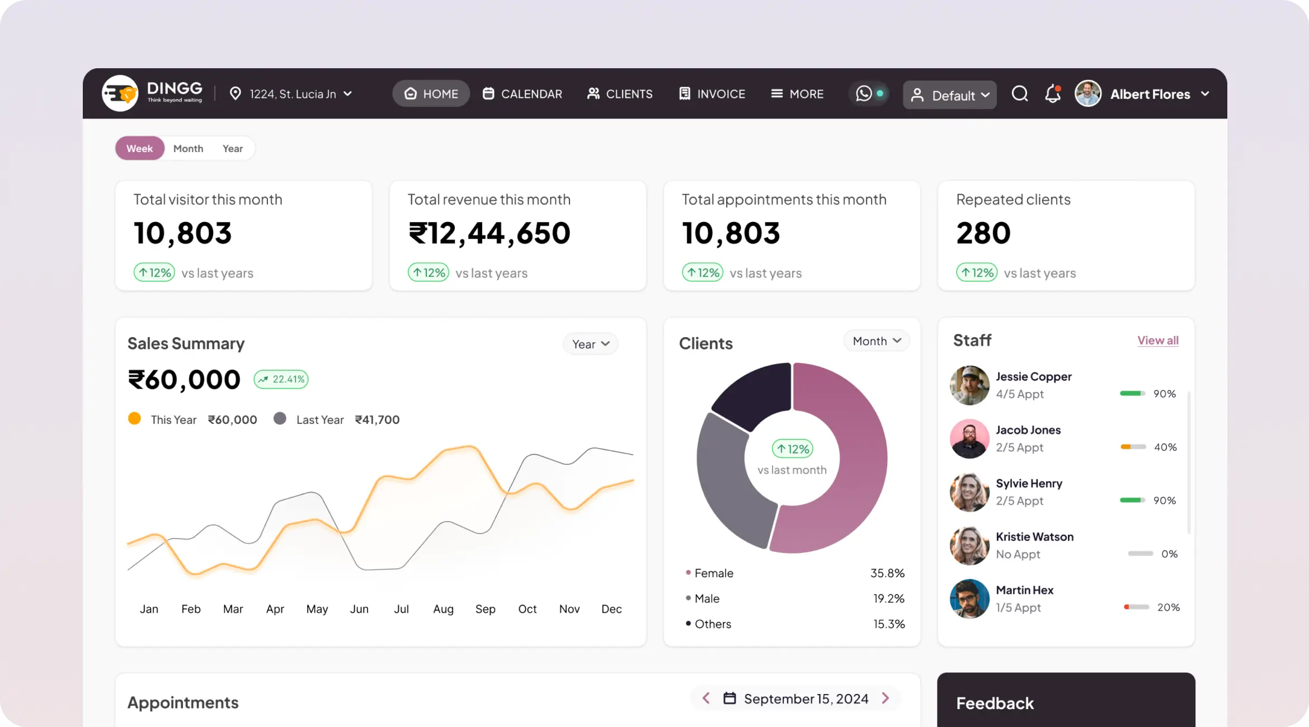The image size is (1309, 727).
Task: Click the 22.41% growth badge
Action: click(281, 379)
